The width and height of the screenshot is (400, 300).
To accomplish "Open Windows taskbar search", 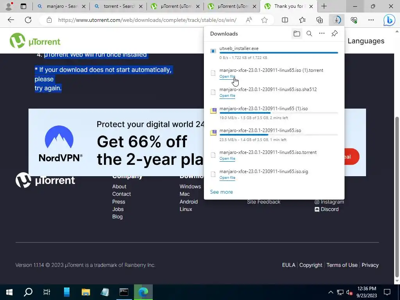I will (28, 292).
